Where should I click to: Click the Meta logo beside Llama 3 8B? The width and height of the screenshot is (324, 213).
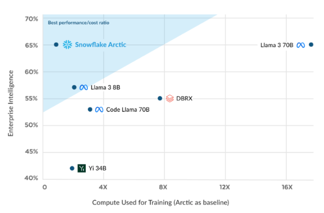point(84,87)
